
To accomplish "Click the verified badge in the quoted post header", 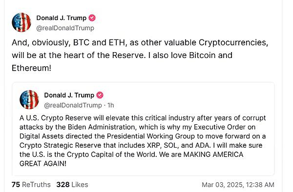I will (100, 95).
